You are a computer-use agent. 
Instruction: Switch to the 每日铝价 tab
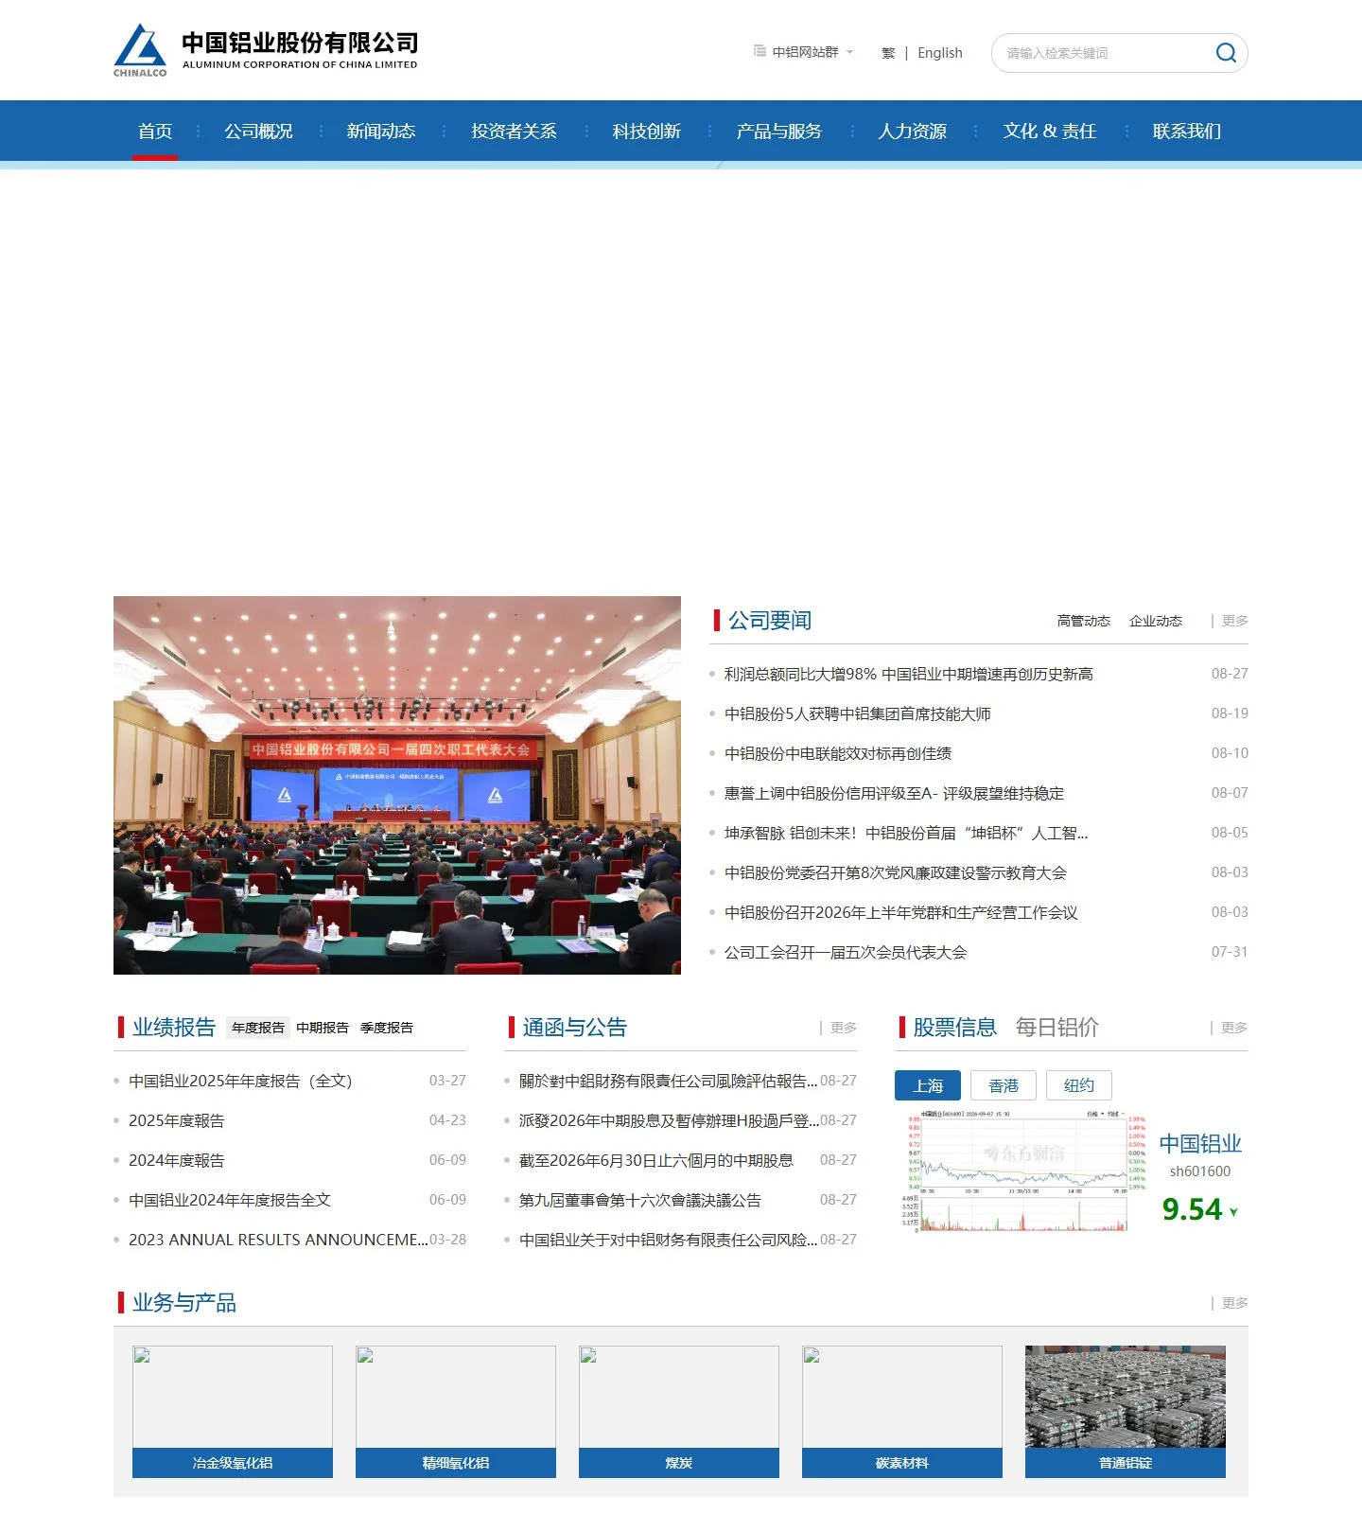point(1056,1028)
